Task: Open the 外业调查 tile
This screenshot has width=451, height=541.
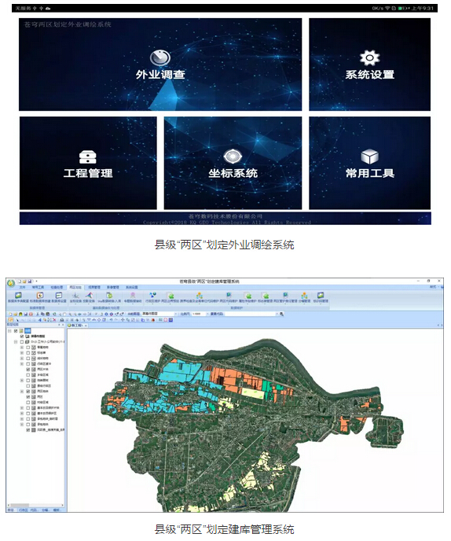Action: pyautogui.click(x=160, y=64)
